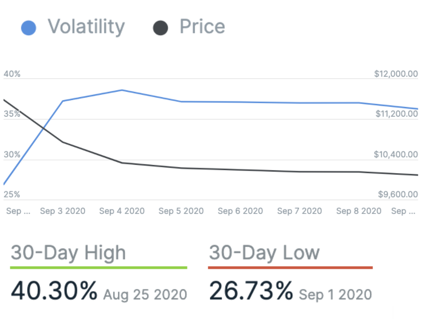Click the Aug 25 2020 date text
The height and width of the screenshot is (332, 433).
[145, 295]
